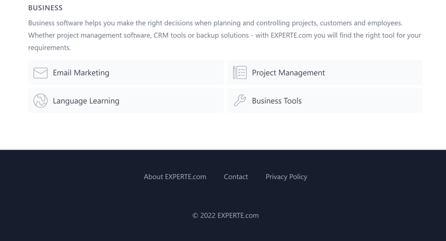
Task: Click the word 'requirements.' in the description
Action: 50,47
